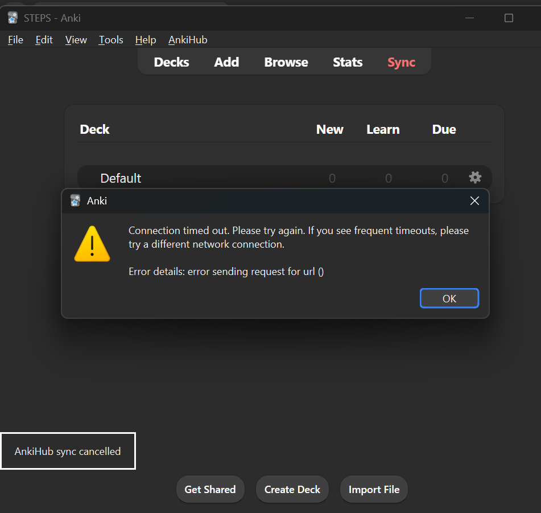The width and height of the screenshot is (541, 513).
Task: Open the Edit menu
Action: pos(44,40)
